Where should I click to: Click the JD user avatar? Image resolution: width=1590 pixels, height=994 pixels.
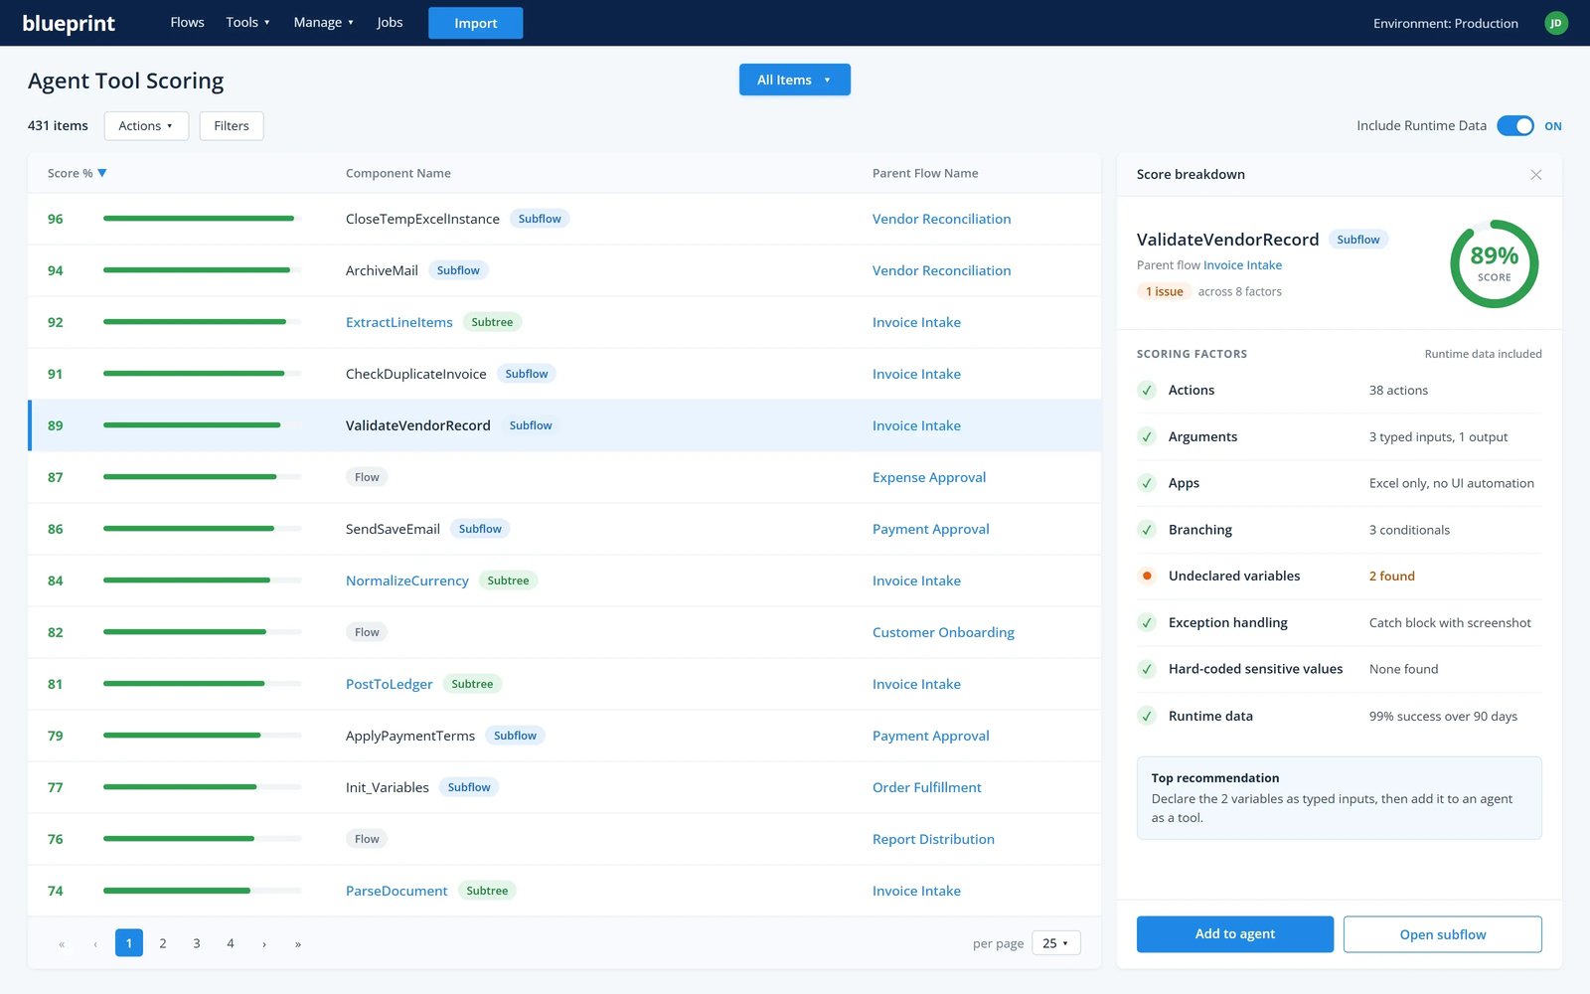pyautogui.click(x=1556, y=23)
